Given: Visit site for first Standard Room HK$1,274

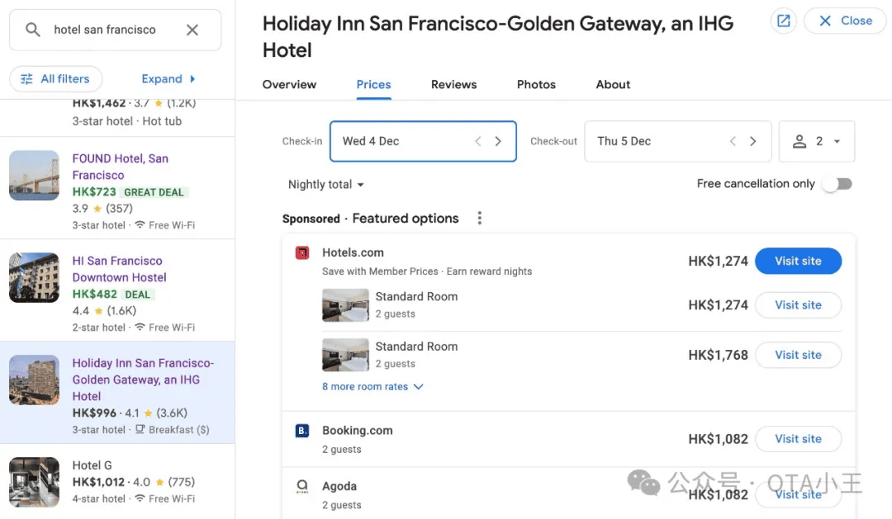Looking at the screenshot, I should tap(798, 304).
